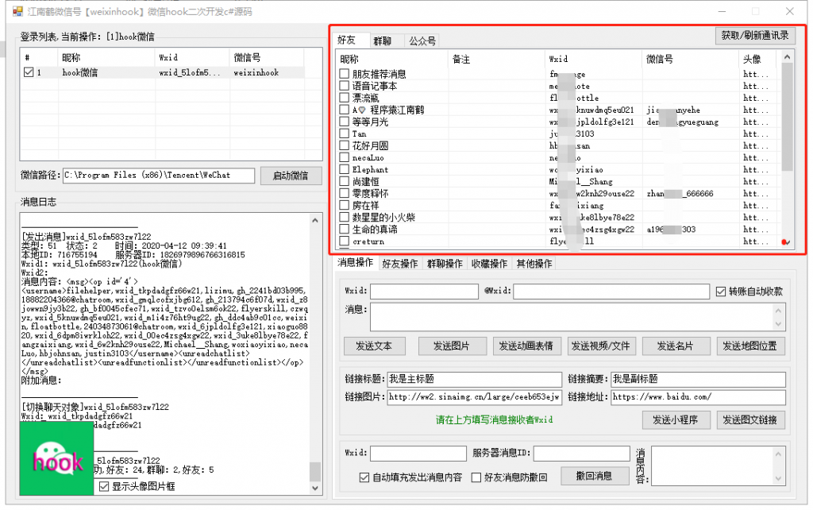
Task: Focus the 服务器消息ID input field
Action: click(x=582, y=454)
